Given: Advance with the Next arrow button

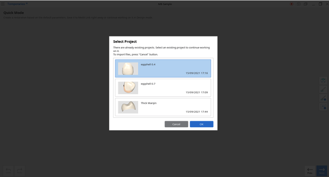Looking at the screenshot, I should [x=322, y=171].
